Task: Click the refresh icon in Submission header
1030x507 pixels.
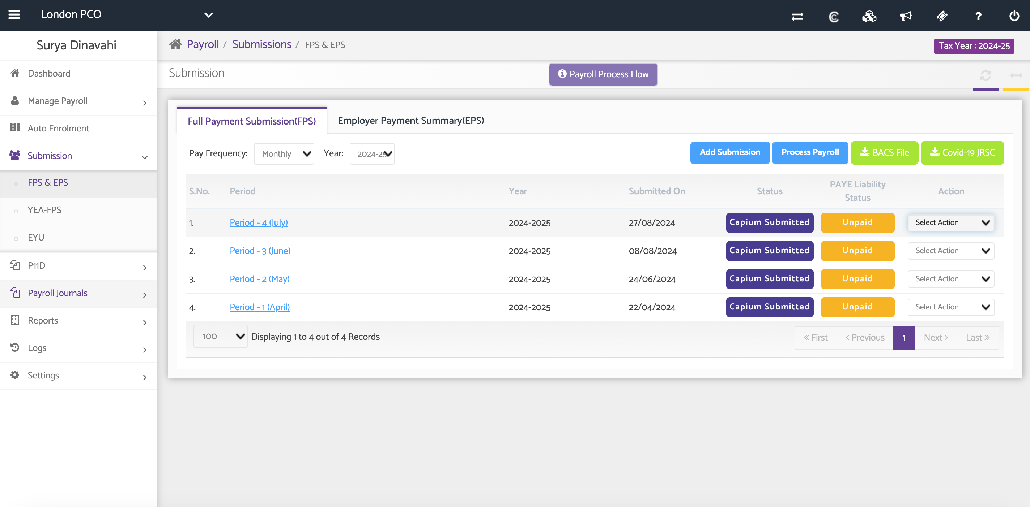Action: click(x=985, y=75)
